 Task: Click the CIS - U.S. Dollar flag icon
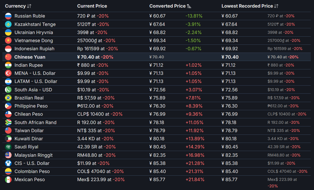tap(8, 163)
